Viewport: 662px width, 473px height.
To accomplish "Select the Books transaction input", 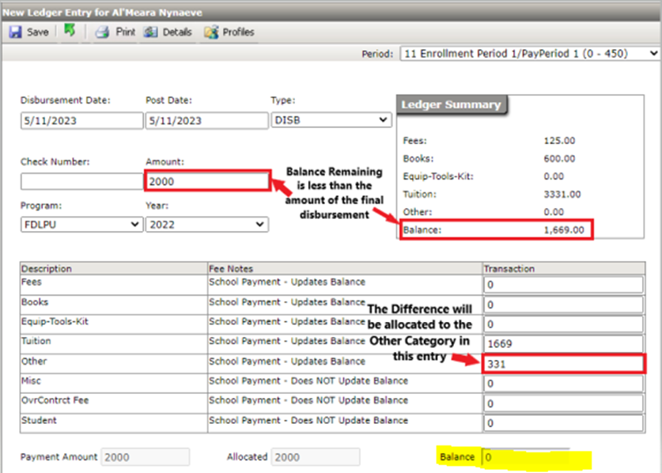I will 562,305.
